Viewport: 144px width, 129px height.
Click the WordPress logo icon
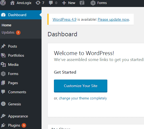[3, 3]
